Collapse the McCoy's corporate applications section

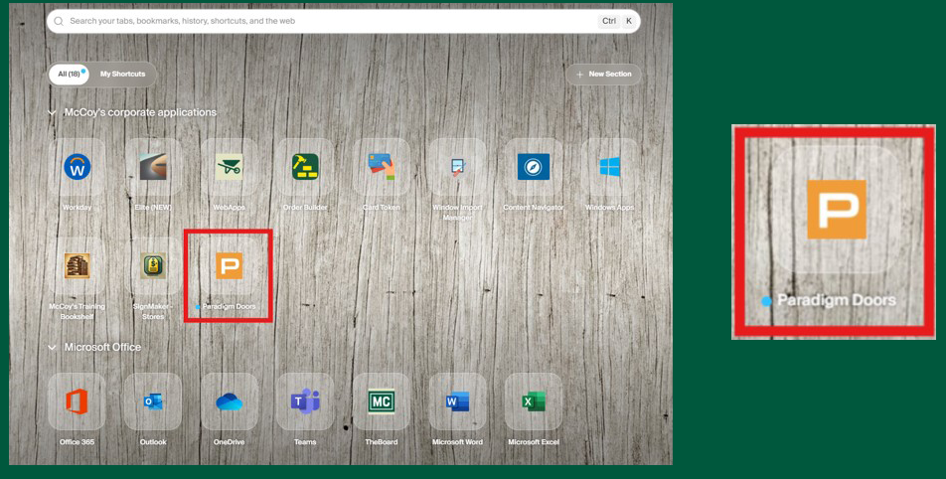(x=53, y=113)
